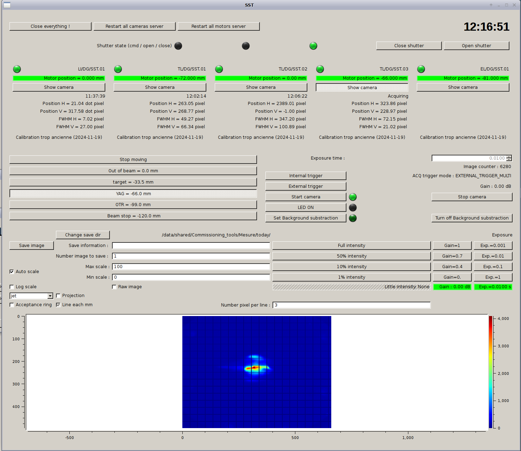Click the jet colorbar scale
521x451 pixels.
click(490, 372)
